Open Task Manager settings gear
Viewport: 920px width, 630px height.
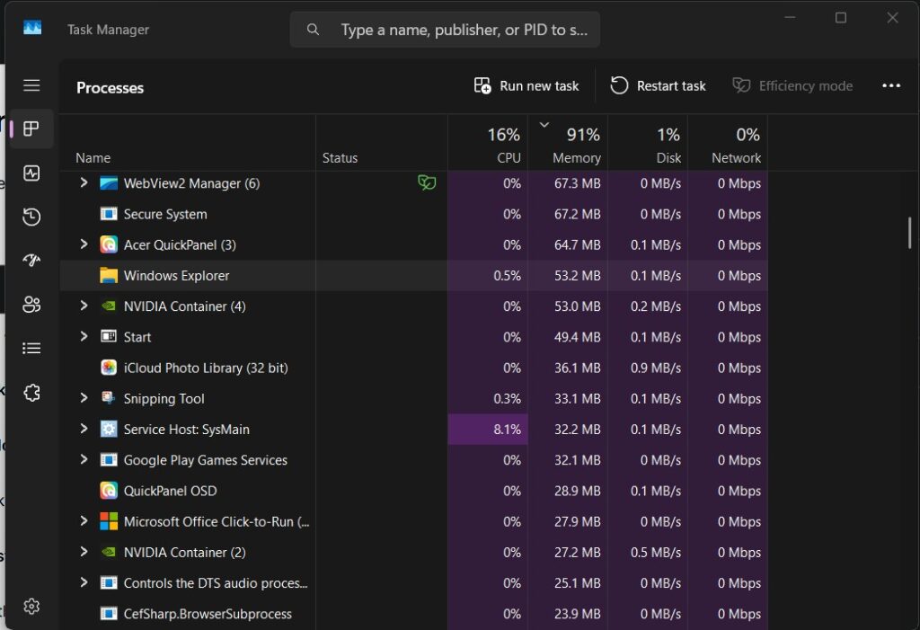[31, 606]
